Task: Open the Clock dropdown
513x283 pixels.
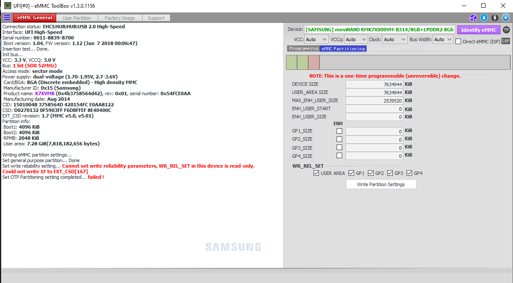Action: (x=395, y=39)
